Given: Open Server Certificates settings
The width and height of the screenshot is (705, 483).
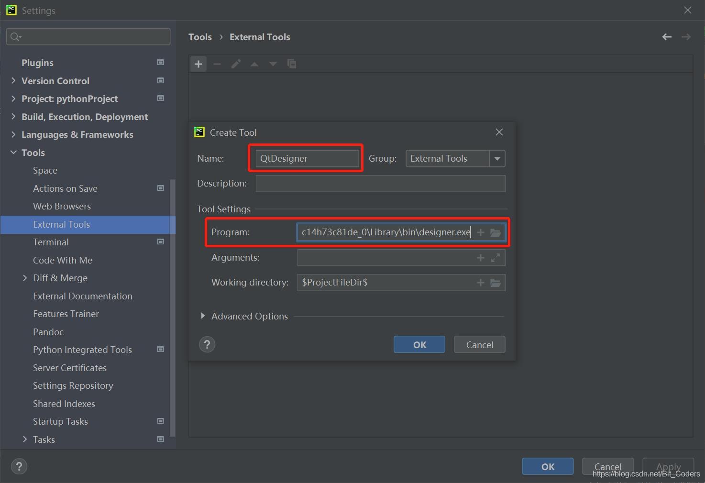Looking at the screenshot, I should coord(70,368).
